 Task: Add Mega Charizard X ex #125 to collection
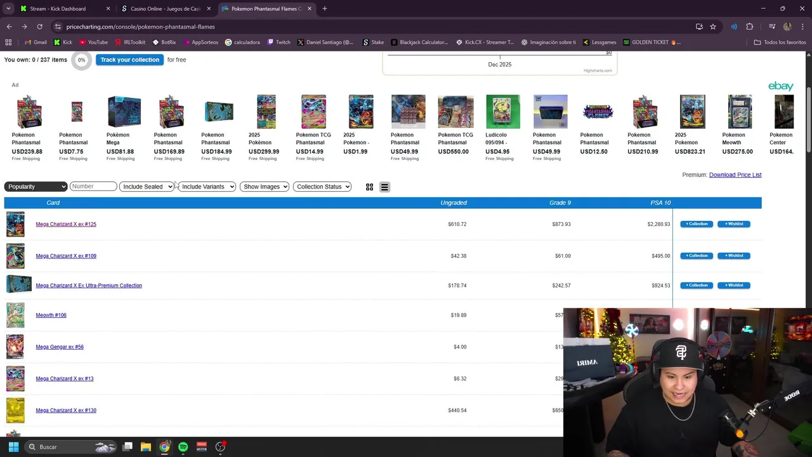pyautogui.click(x=697, y=224)
